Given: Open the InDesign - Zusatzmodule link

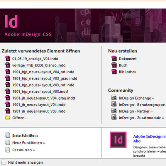Looking at the screenshot, I should pos(141,118).
